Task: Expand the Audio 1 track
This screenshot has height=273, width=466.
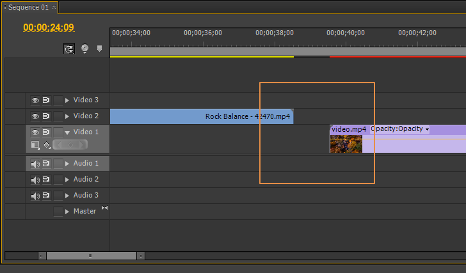Action: coord(67,164)
